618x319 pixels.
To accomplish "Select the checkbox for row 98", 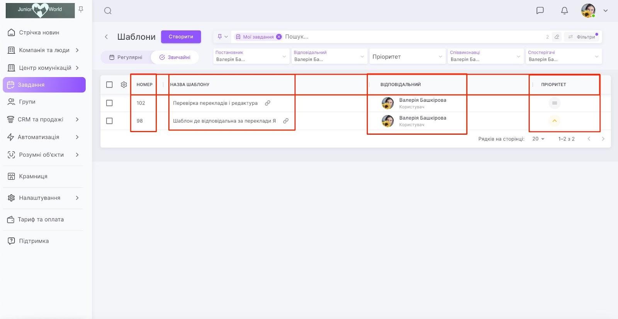I will pos(109,121).
